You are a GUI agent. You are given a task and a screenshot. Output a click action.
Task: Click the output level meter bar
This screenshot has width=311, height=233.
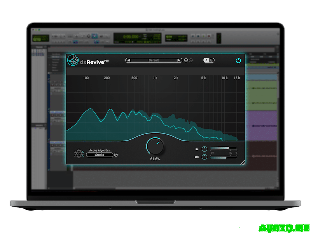point(224,158)
